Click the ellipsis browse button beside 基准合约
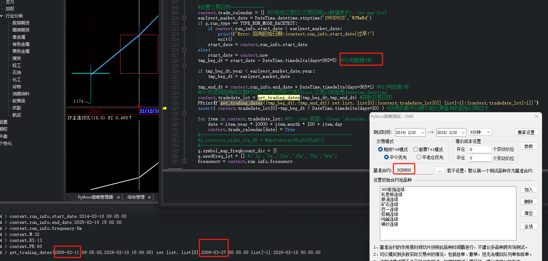This screenshot has width=548, height=261. [x=440, y=171]
